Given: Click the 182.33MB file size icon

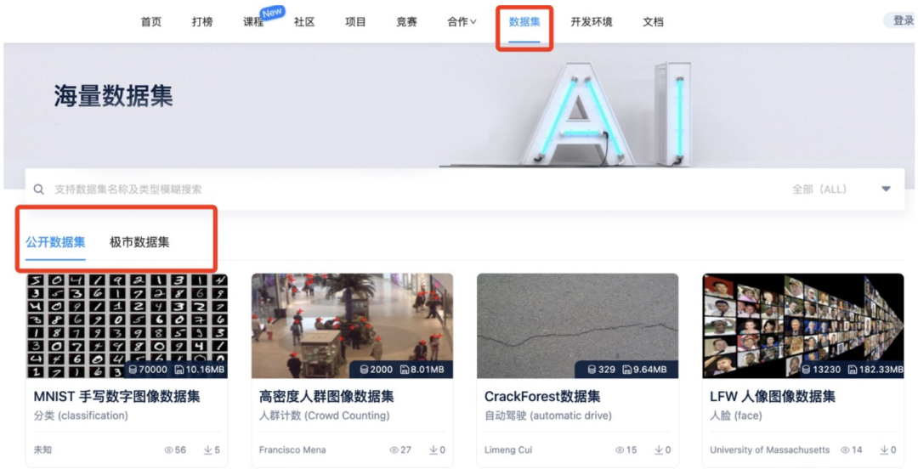Looking at the screenshot, I should [x=852, y=370].
